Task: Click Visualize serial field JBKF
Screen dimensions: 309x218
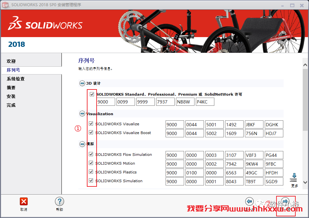Action: (254, 125)
